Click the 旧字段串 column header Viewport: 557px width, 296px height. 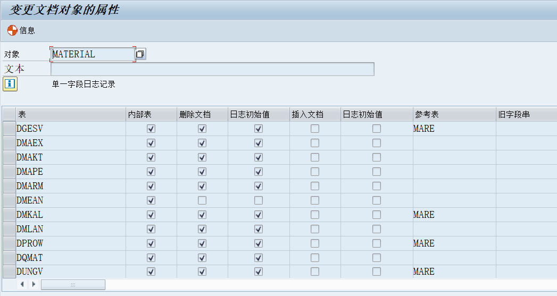point(527,114)
